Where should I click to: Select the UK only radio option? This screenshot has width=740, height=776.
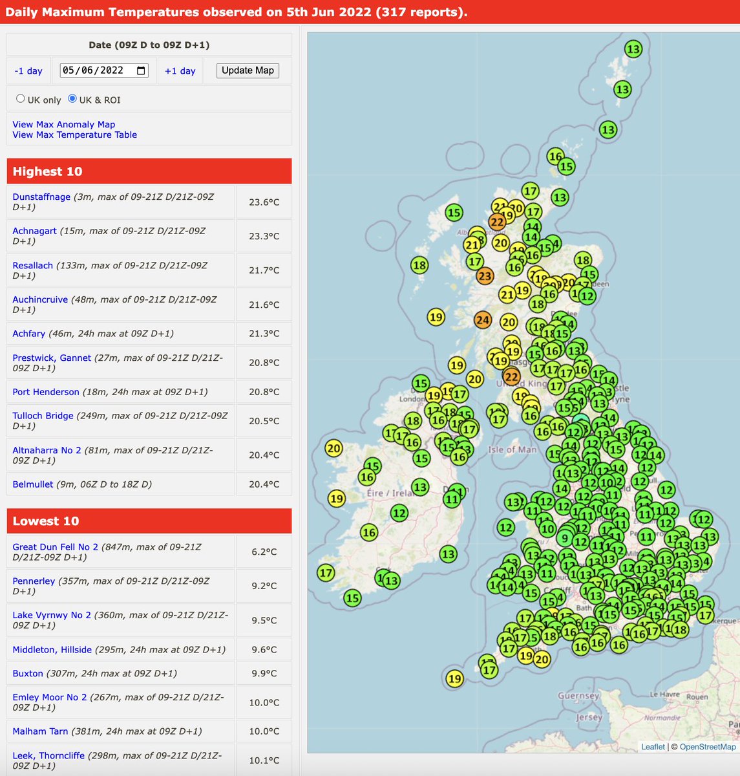coord(21,99)
